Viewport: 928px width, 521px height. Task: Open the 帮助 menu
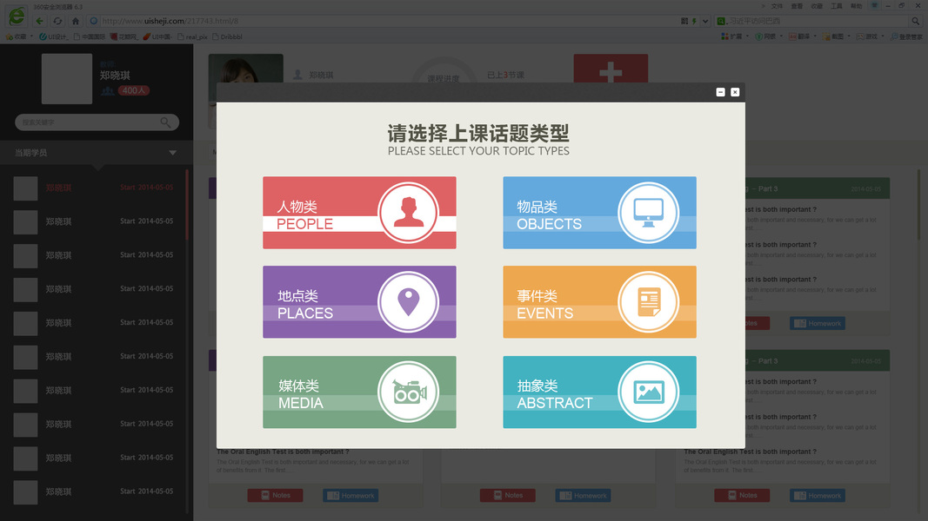(857, 6)
